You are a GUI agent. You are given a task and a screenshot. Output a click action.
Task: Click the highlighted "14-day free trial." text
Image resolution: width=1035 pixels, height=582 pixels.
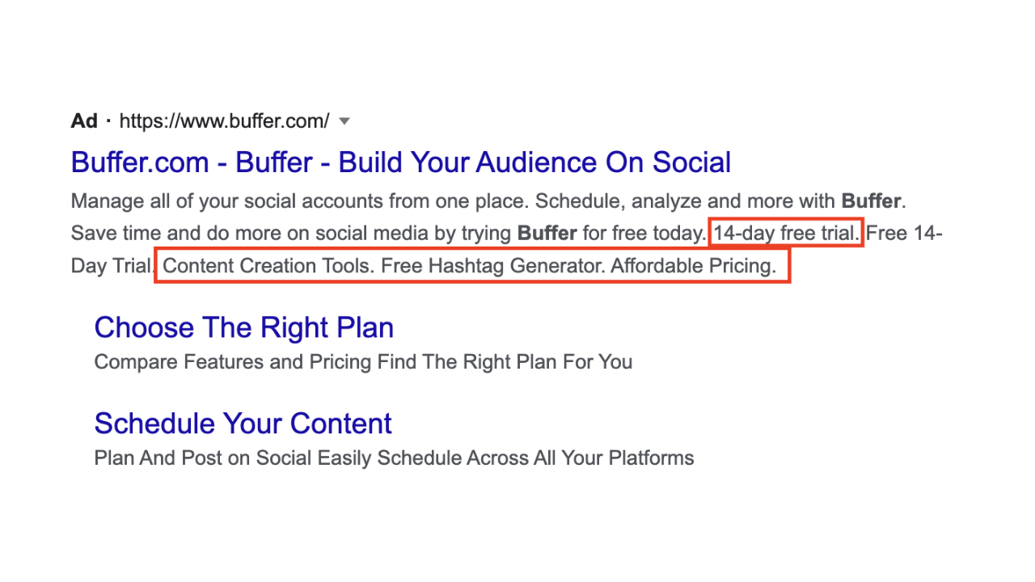(787, 234)
